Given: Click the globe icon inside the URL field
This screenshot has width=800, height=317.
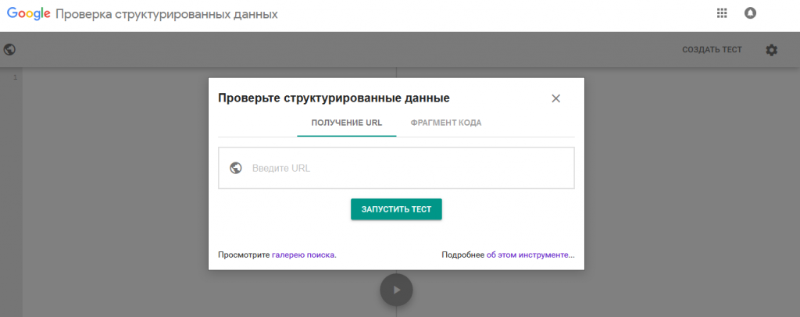Looking at the screenshot, I should click(236, 168).
